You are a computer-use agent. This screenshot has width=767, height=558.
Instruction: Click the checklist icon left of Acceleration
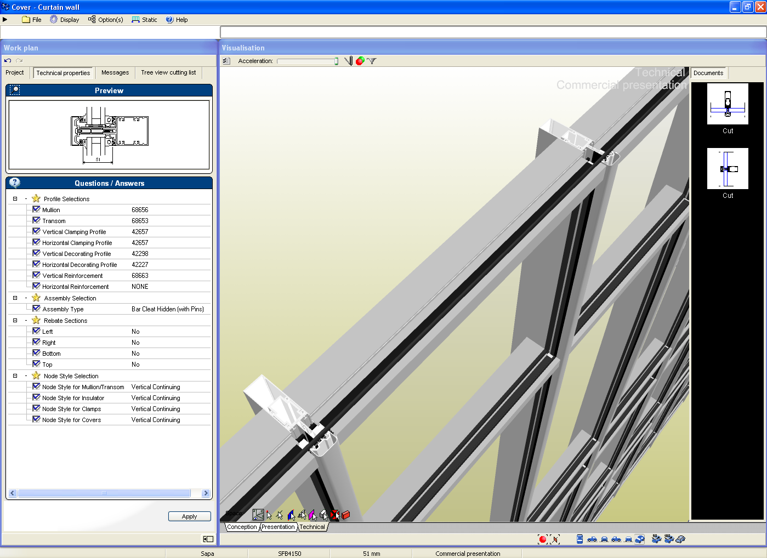[226, 61]
